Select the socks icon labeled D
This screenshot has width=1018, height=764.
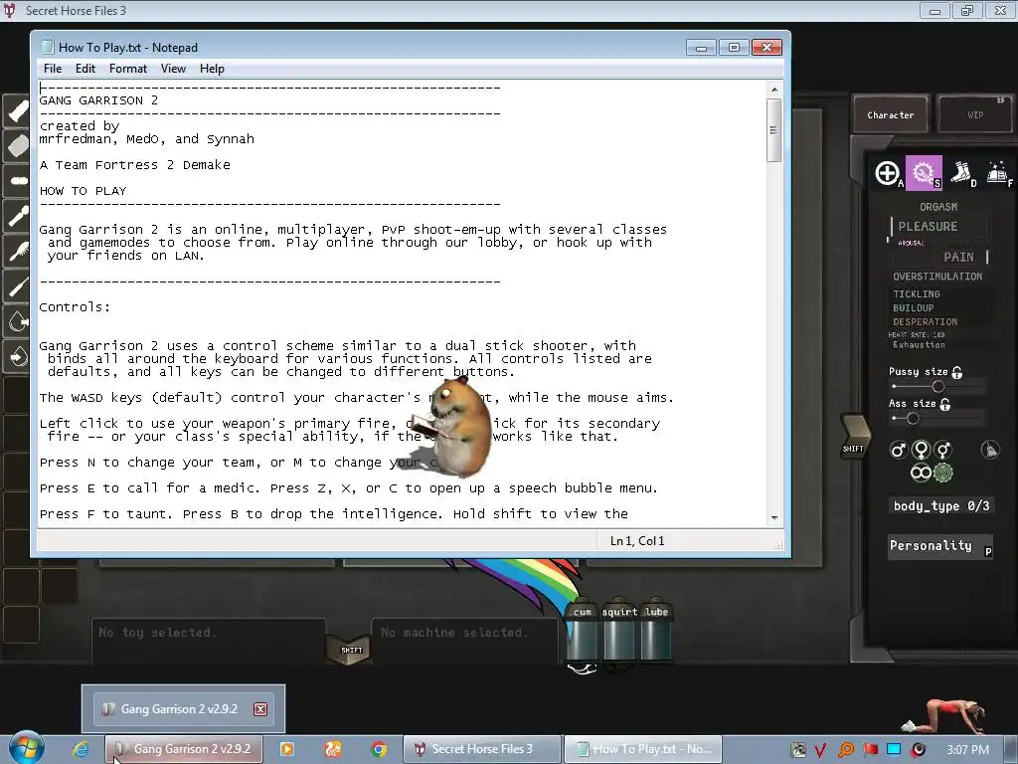coord(961,173)
